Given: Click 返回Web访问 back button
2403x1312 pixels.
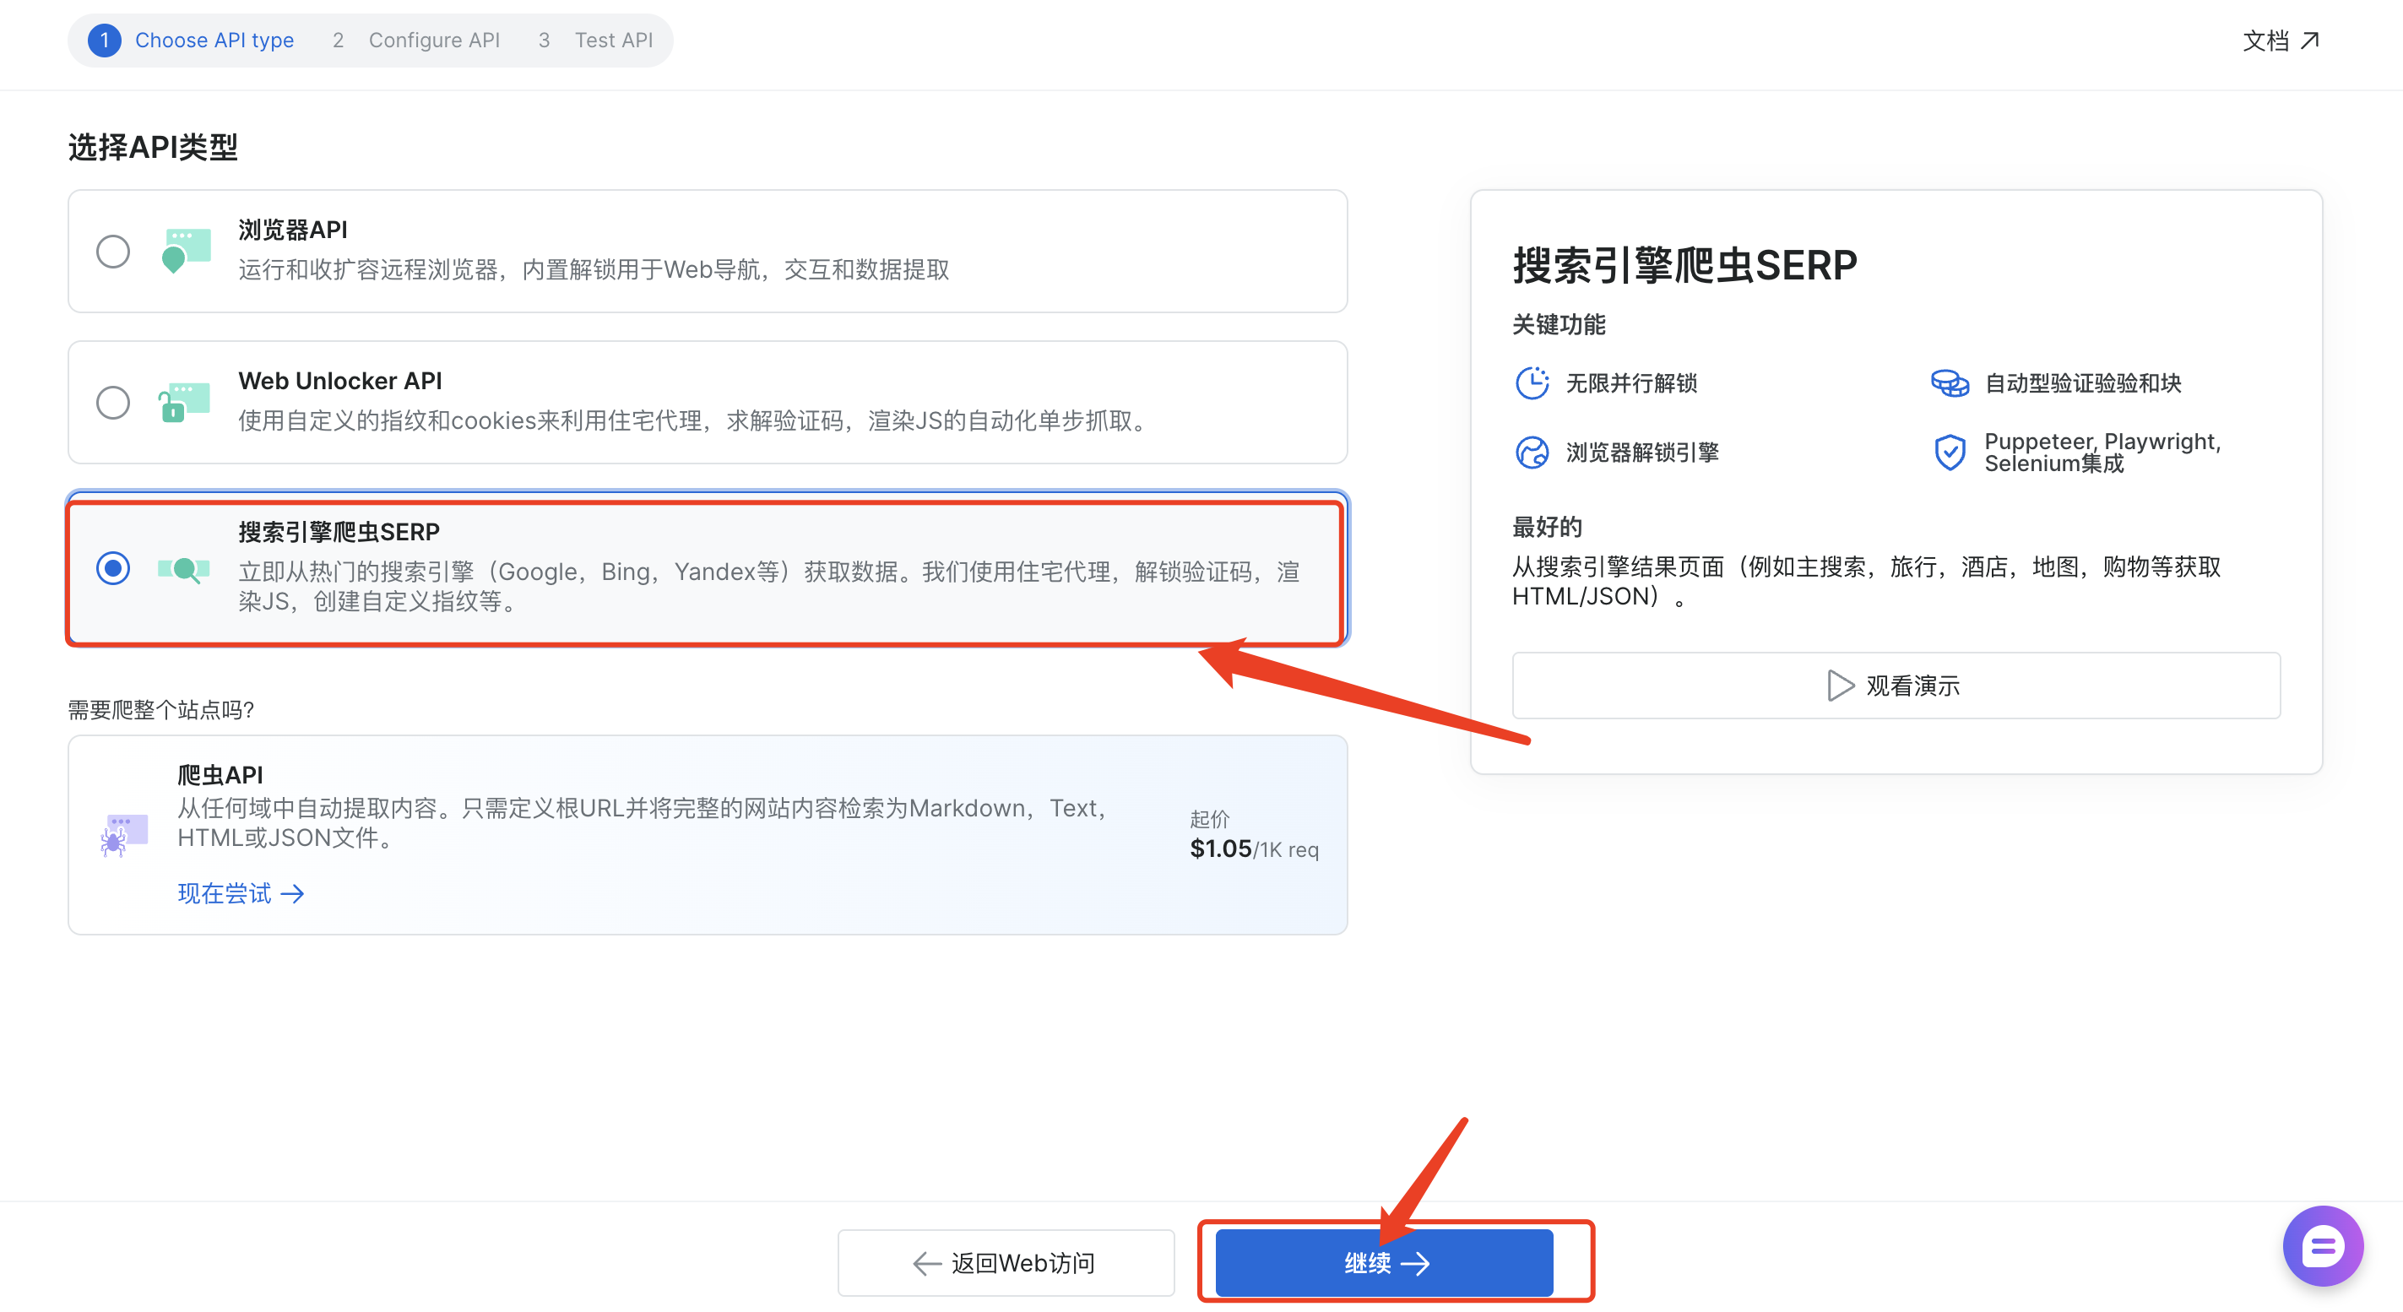Looking at the screenshot, I should pyautogui.click(x=1005, y=1262).
